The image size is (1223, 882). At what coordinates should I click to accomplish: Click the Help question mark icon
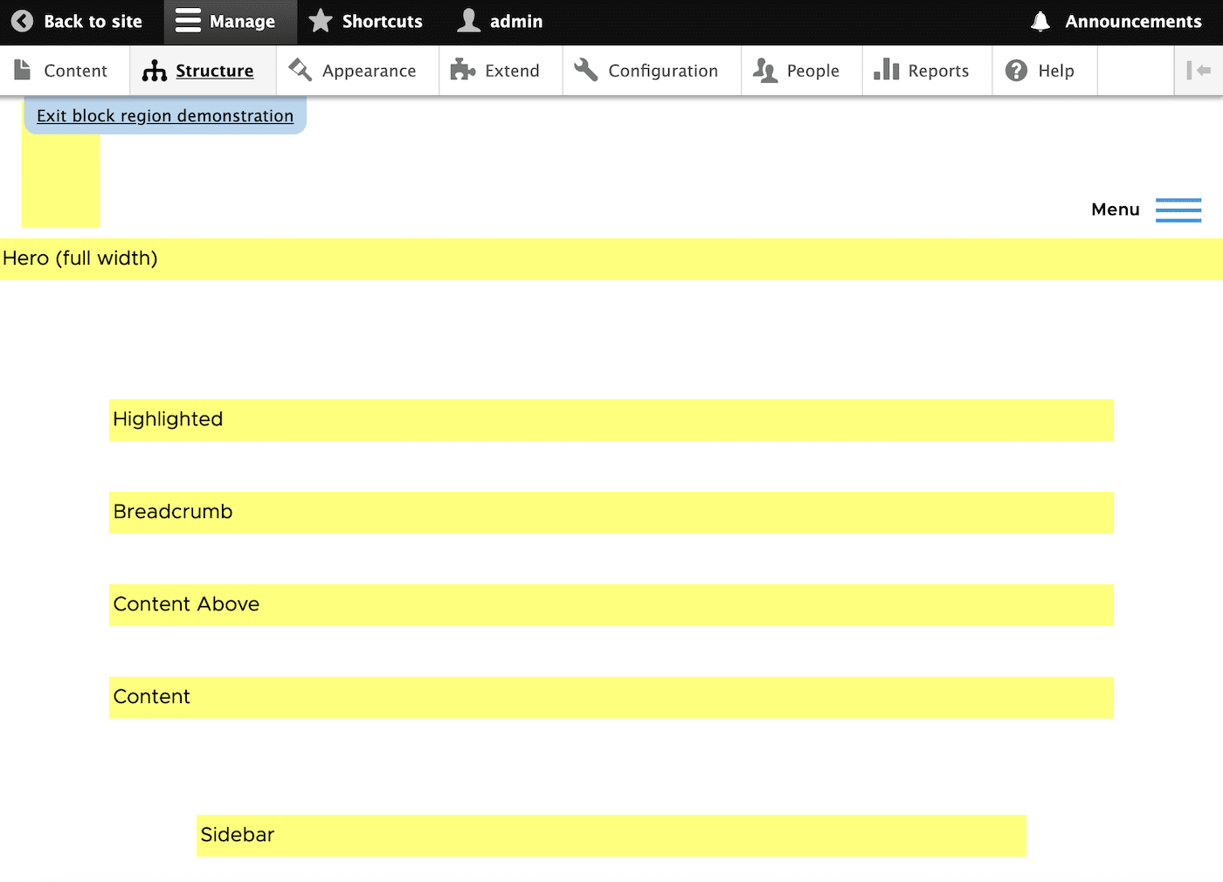[1016, 70]
